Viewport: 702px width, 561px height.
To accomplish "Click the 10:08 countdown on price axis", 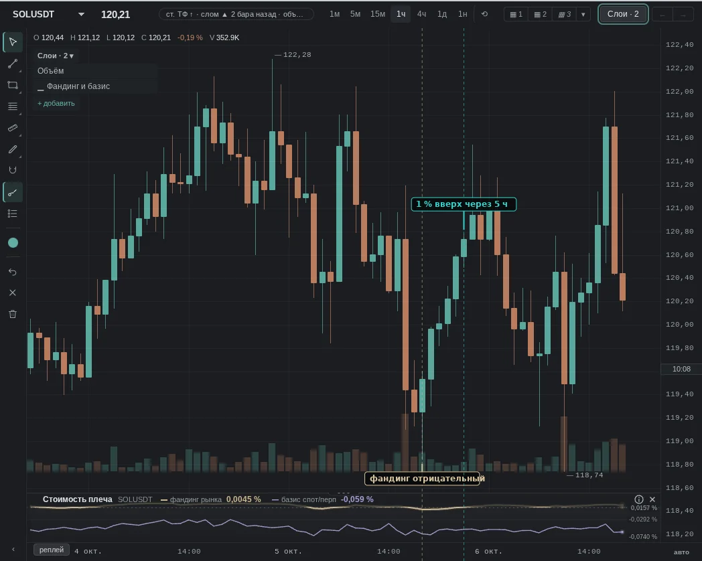I will [681, 369].
